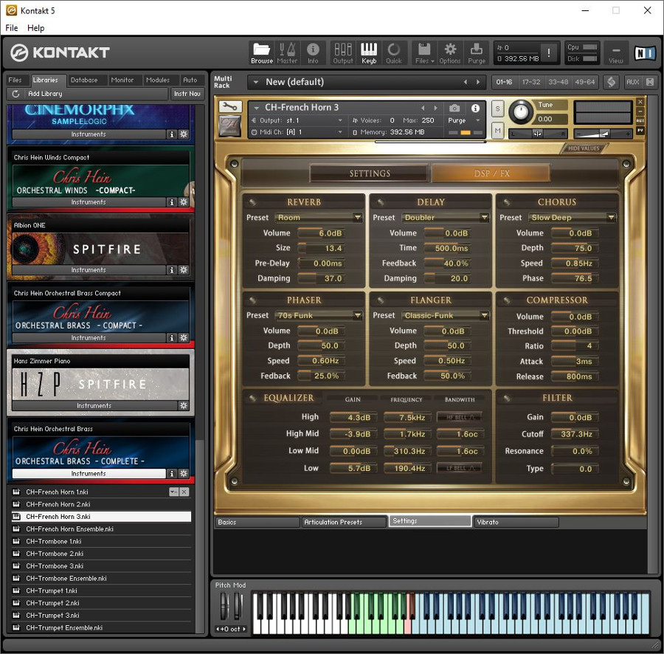Click the HIDE VALUES button

point(583,148)
